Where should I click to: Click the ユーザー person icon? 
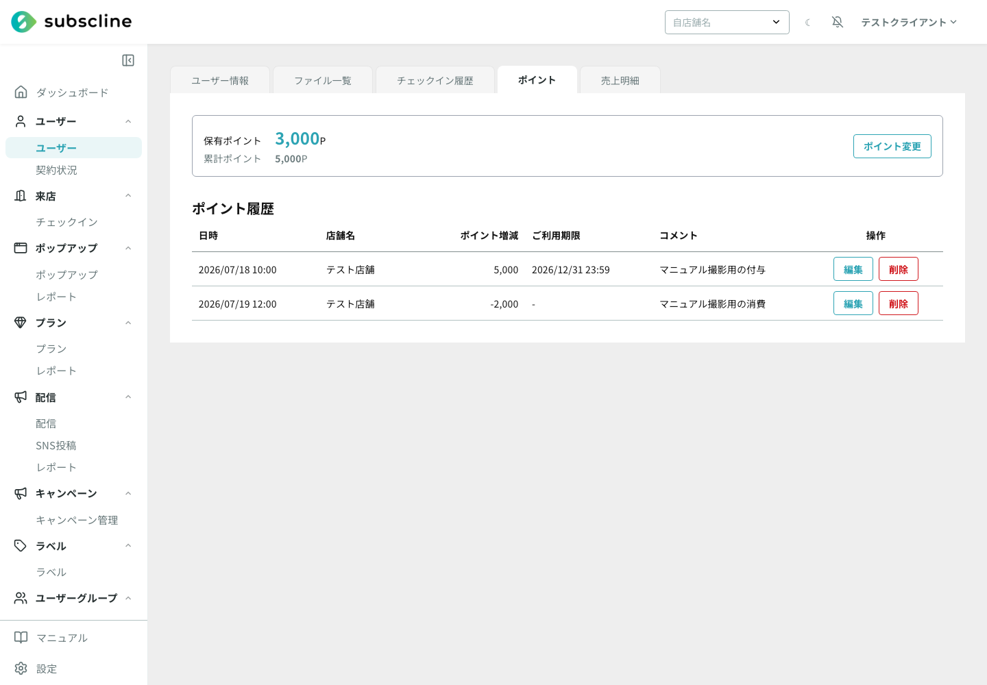tap(21, 121)
